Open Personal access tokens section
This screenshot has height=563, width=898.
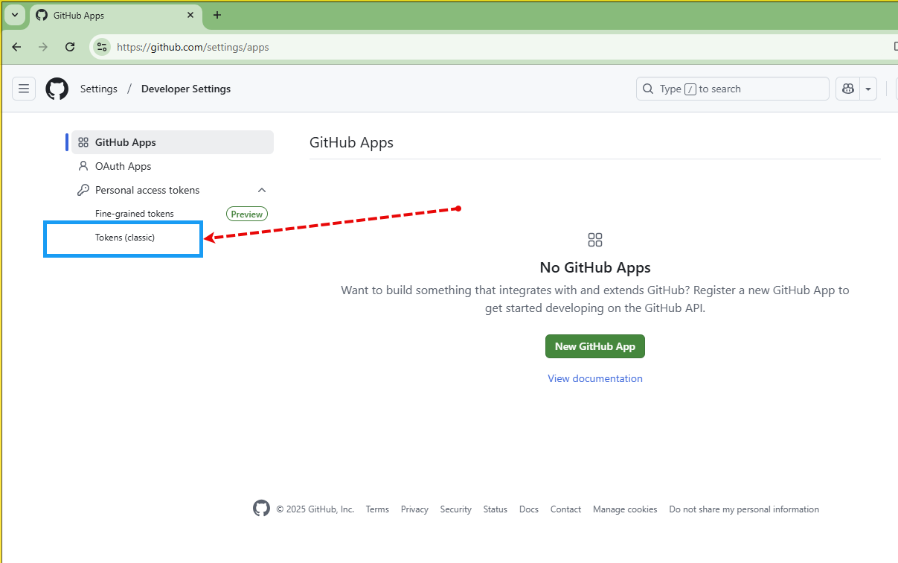[147, 190]
